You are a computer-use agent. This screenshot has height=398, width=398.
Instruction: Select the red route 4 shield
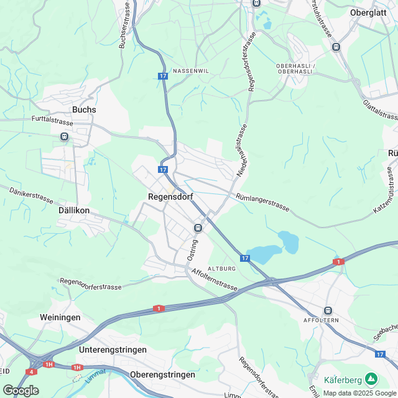31,372
